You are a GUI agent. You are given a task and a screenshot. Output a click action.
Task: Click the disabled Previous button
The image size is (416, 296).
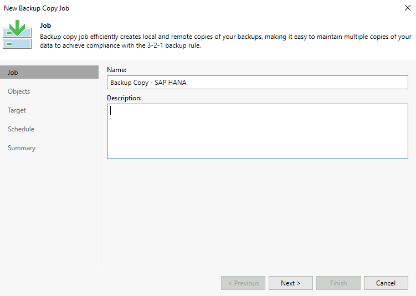click(x=243, y=283)
